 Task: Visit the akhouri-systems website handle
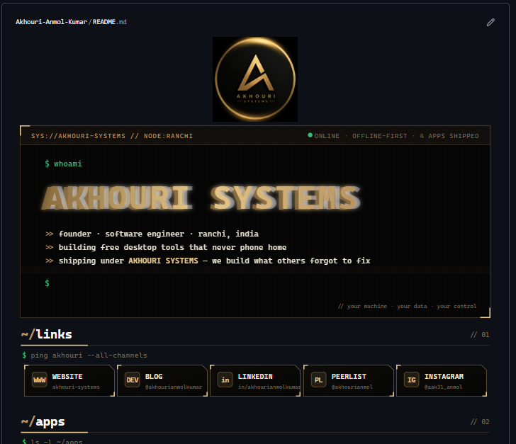coord(76,387)
